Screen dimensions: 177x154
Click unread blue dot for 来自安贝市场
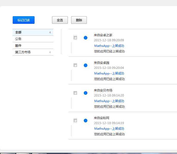pyautogui.click(x=86, y=93)
